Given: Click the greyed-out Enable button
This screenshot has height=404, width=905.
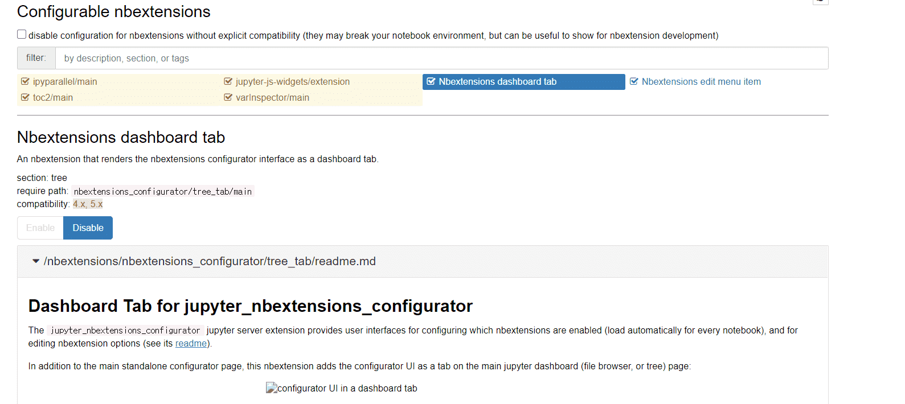Looking at the screenshot, I should pos(40,228).
